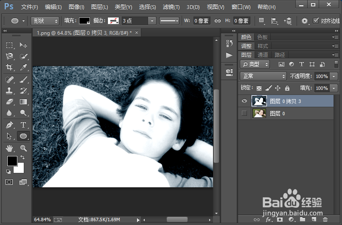Toggle lock all padlock
This screenshot has width=342, height=225.
(x=287, y=88)
